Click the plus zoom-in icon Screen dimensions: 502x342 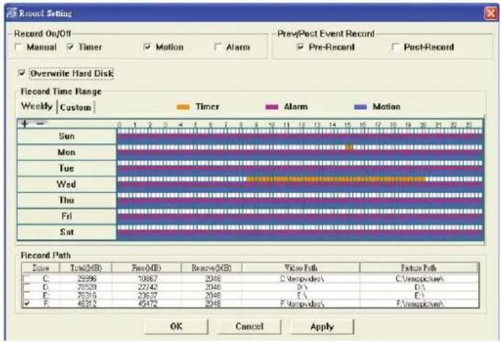point(24,123)
